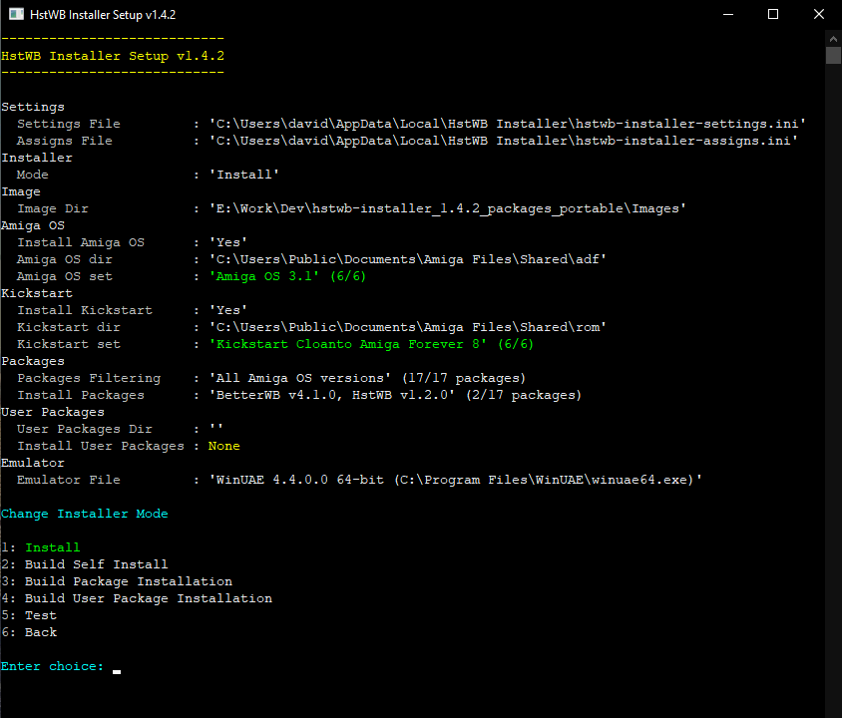The height and width of the screenshot is (718, 842).
Task: Click the 'Kickstart' section heading
Action: point(37,293)
